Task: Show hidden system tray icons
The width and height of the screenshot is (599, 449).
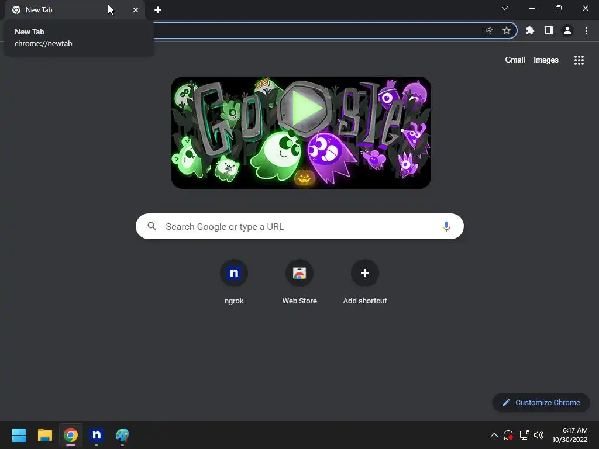Action: click(494, 435)
